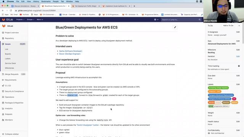Edit the Due date field
The width and height of the screenshot is (244, 137).
click(x=238, y=76)
